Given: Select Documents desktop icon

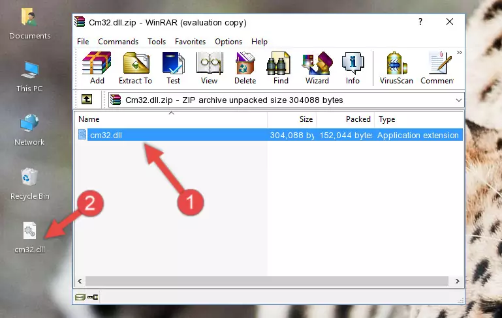Looking at the screenshot, I should pos(29,24).
